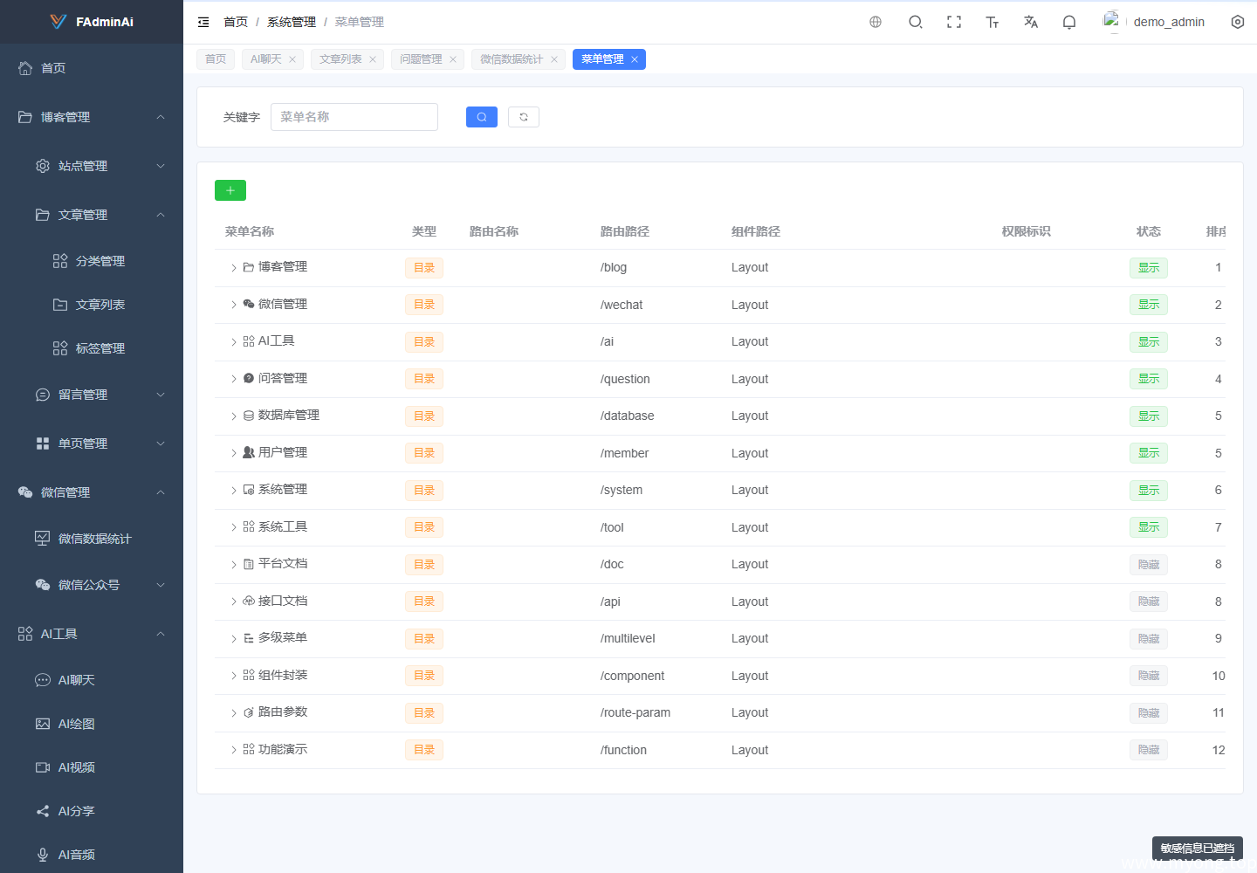The width and height of the screenshot is (1257, 873).
Task: Collapse sidebar with the fold icon
Action: click(x=203, y=22)
